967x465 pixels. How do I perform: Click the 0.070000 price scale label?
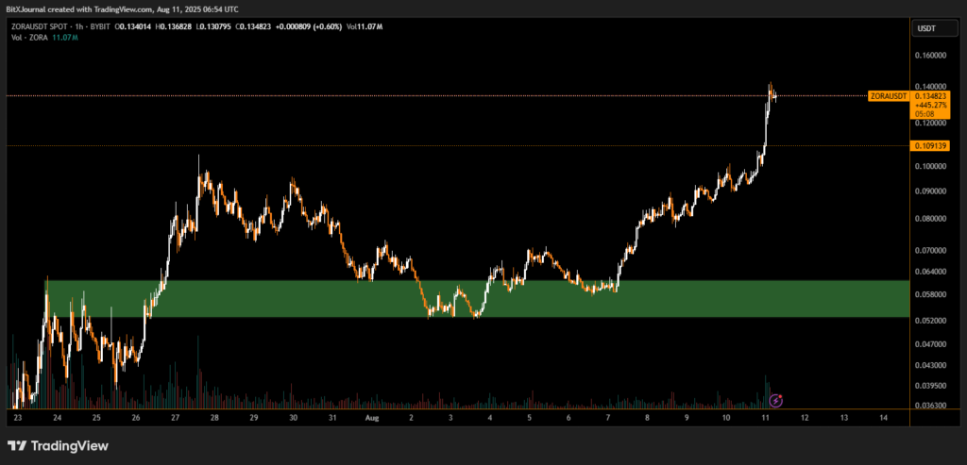point(930,251)
